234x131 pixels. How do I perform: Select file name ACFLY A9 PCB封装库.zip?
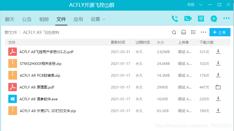click(x=40, y=76)
